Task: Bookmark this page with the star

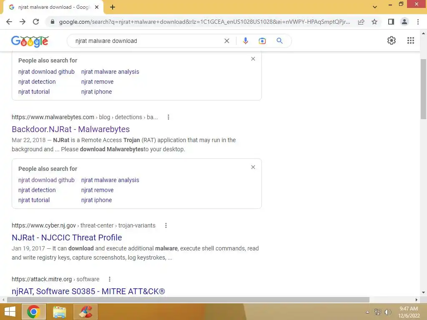Action: pyautogui.click(x=374, y=22)
